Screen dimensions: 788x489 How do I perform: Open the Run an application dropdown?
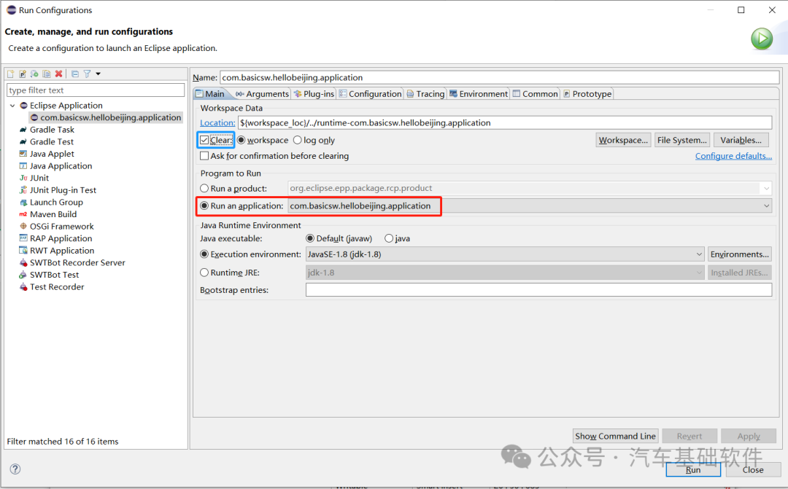766,205
